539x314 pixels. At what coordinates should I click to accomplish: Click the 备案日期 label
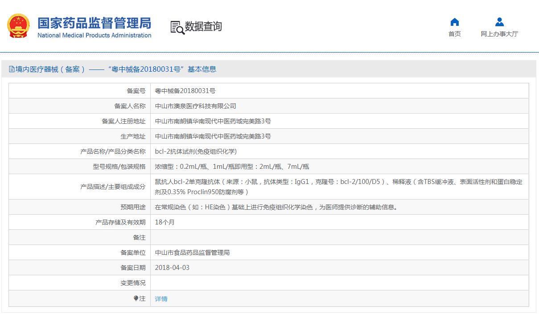pos(133,268)
